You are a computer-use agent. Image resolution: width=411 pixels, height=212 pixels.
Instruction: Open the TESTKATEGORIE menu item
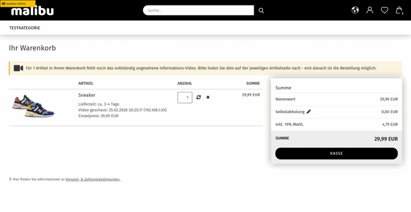25,28
